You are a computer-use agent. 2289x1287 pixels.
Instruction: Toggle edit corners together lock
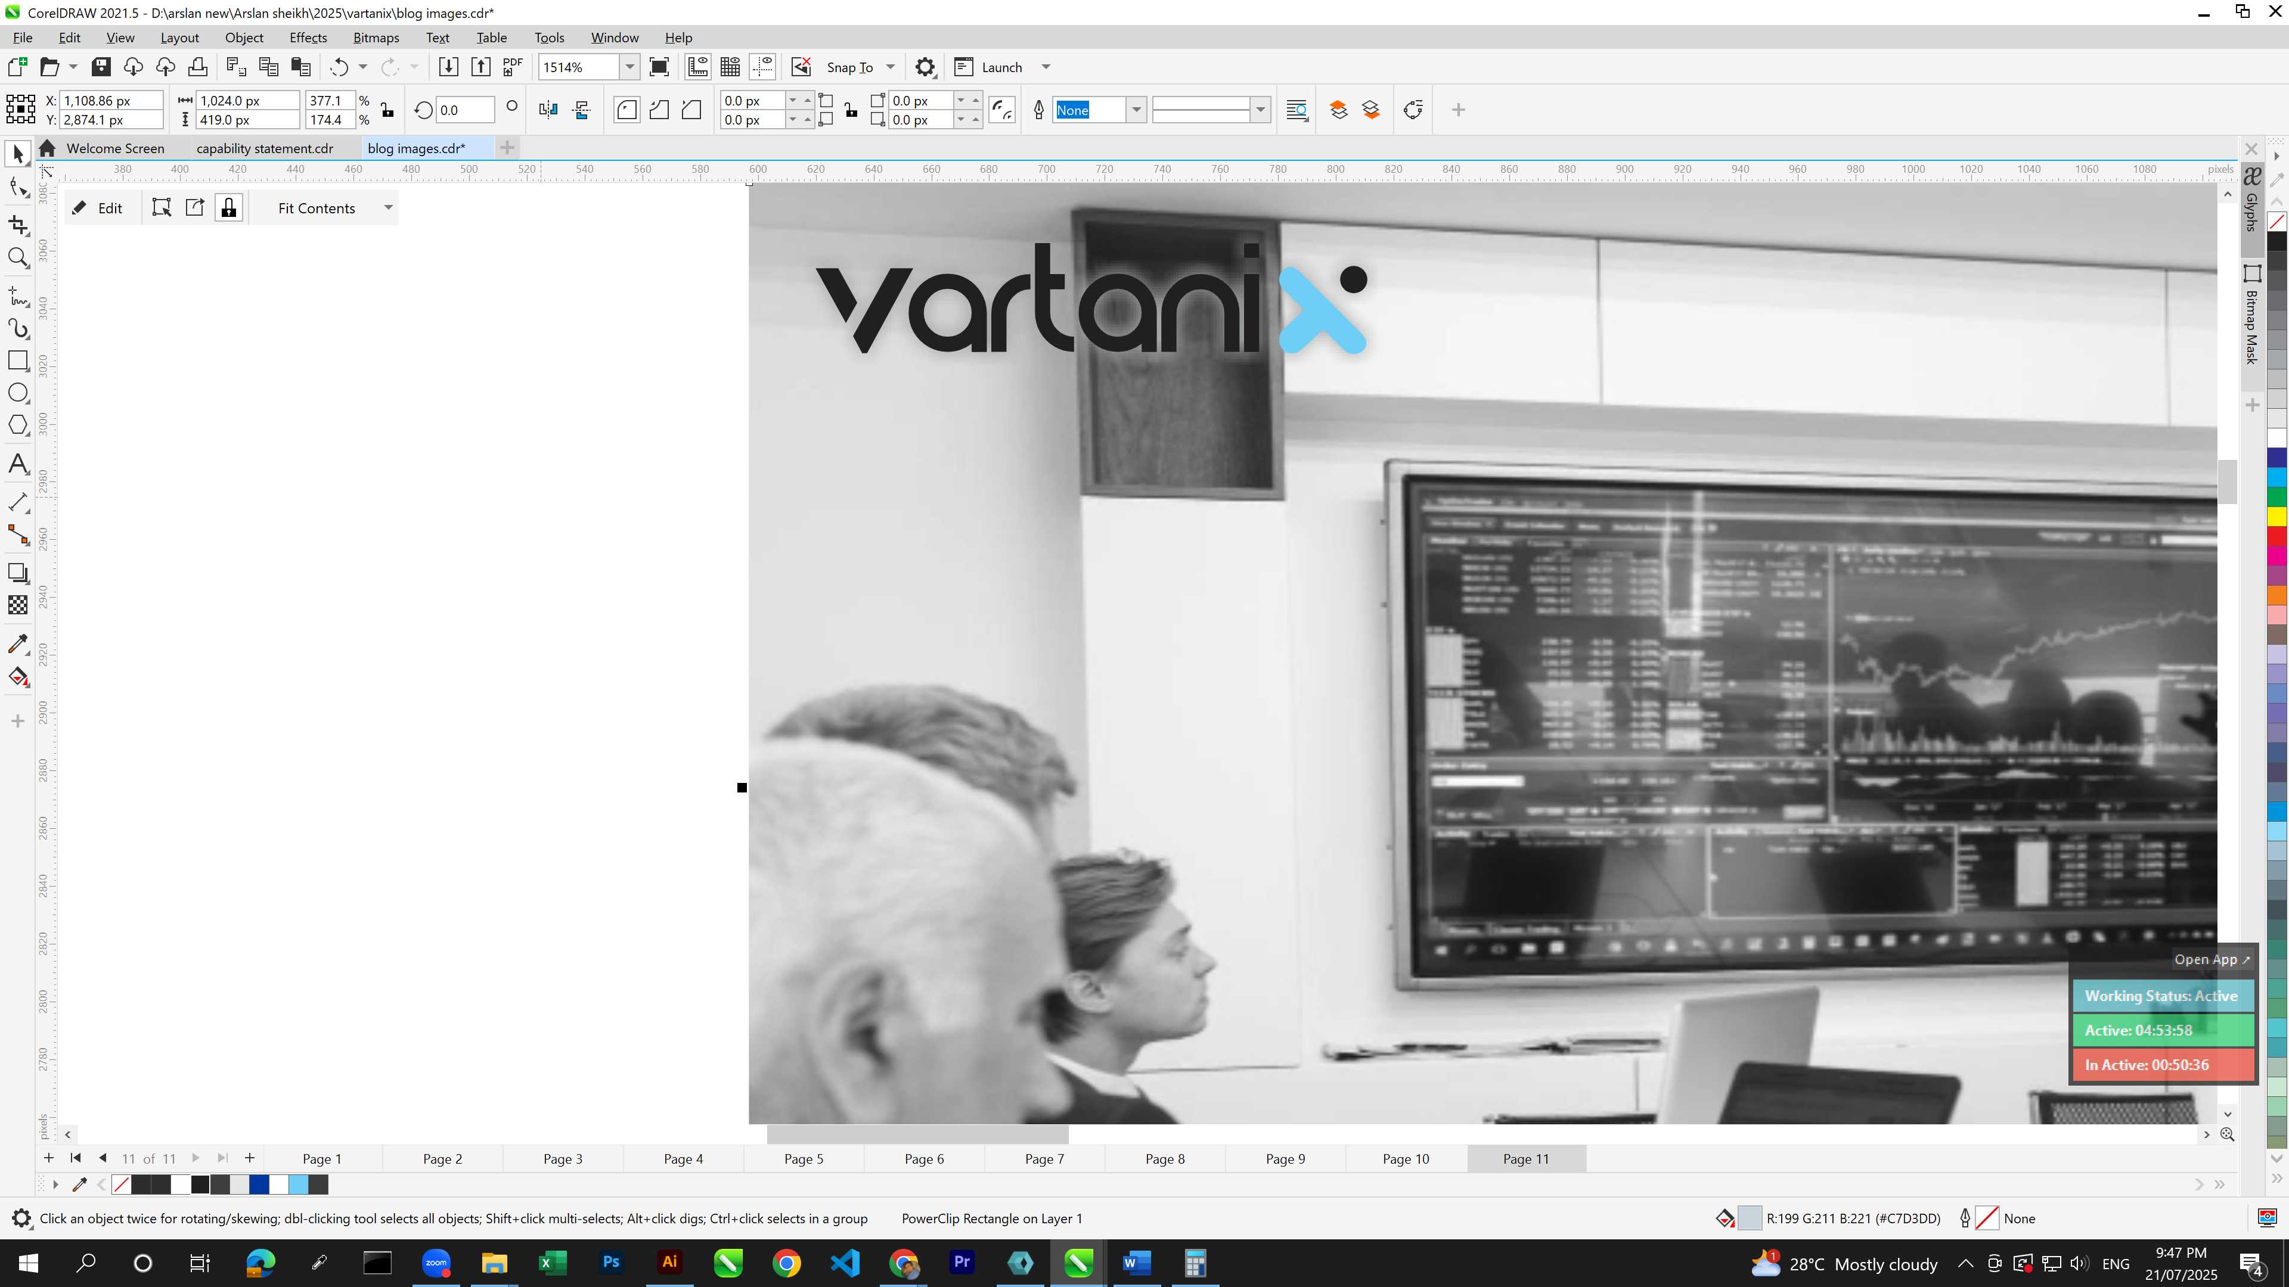(851, 110)
